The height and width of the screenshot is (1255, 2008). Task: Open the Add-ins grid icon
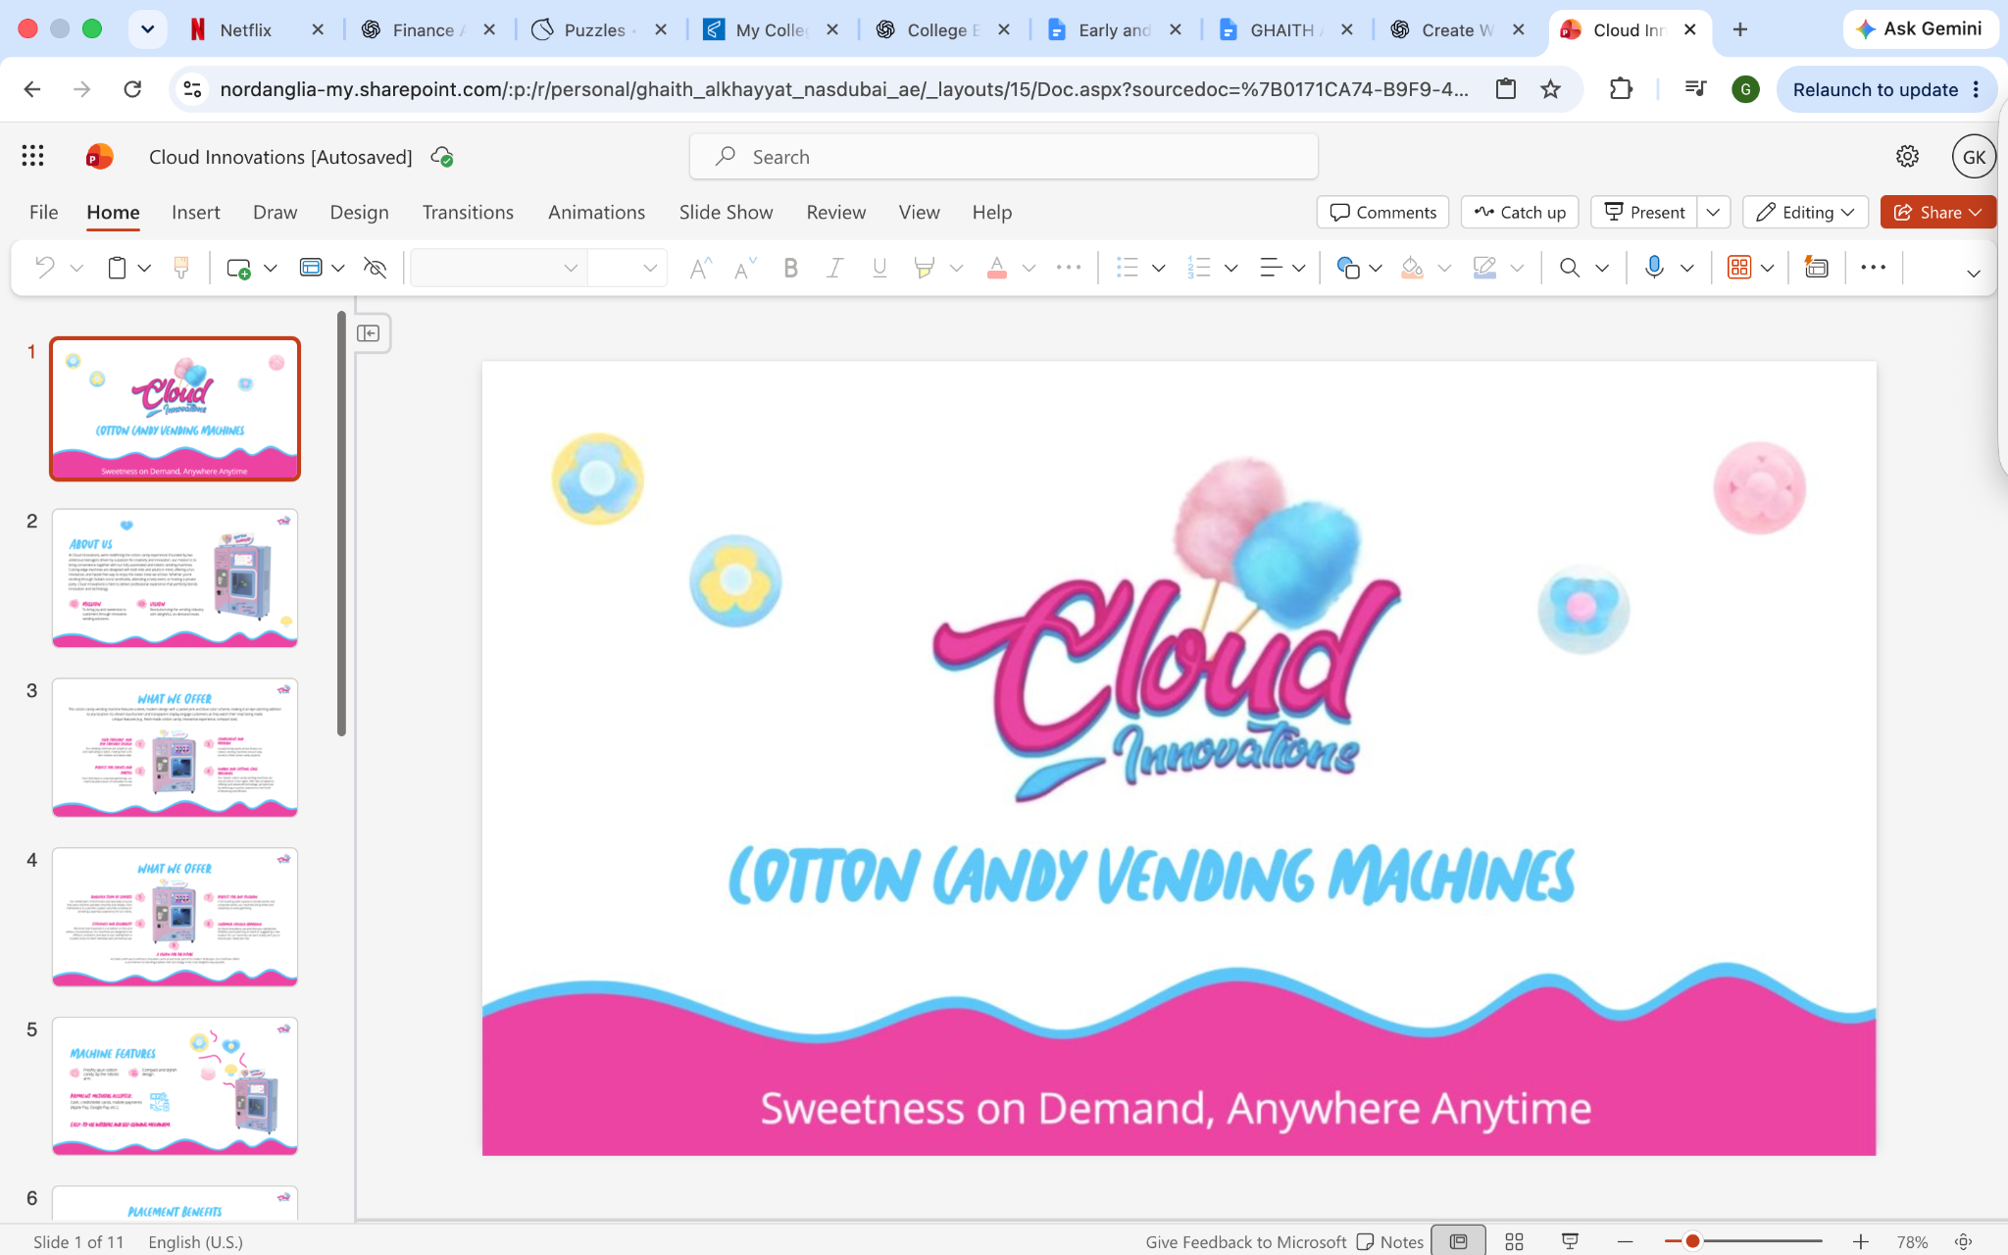pos(1739,268)
